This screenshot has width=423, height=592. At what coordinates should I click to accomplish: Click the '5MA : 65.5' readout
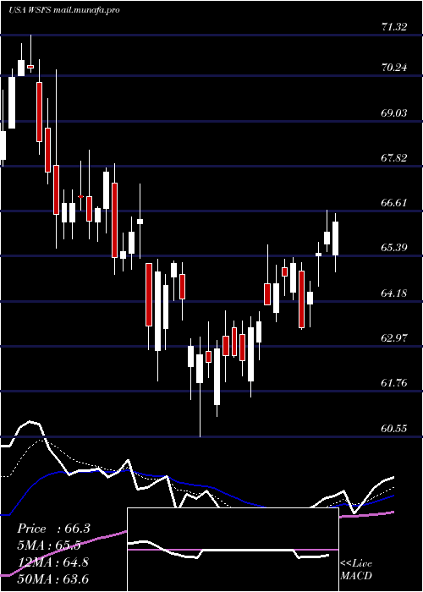[49, 545]
